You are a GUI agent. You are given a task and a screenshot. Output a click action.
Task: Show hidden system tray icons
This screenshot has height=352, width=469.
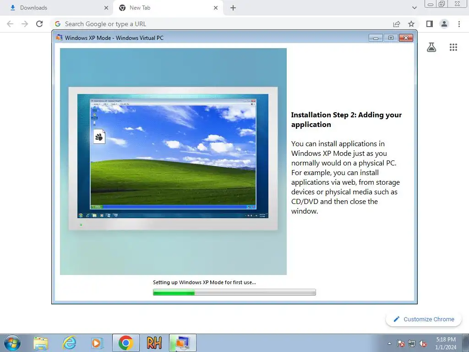coord(389,343)
